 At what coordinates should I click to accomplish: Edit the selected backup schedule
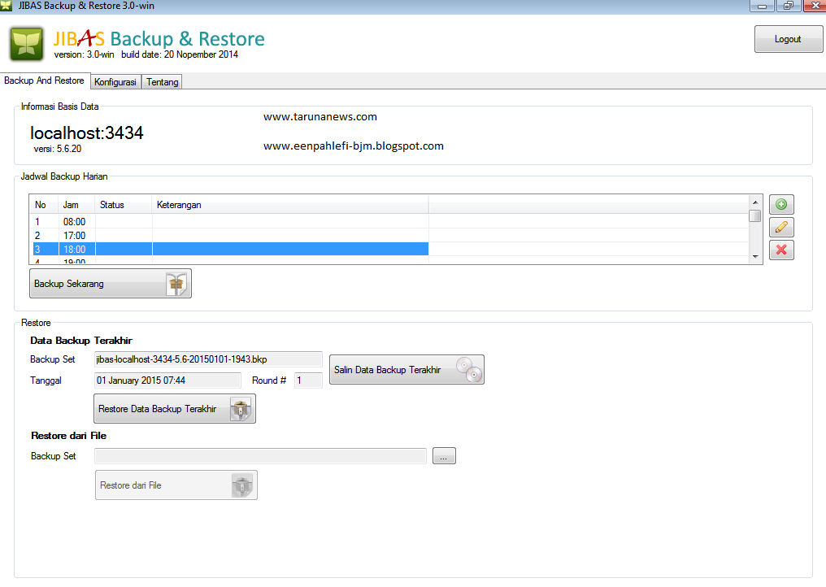tap(780, 227)
